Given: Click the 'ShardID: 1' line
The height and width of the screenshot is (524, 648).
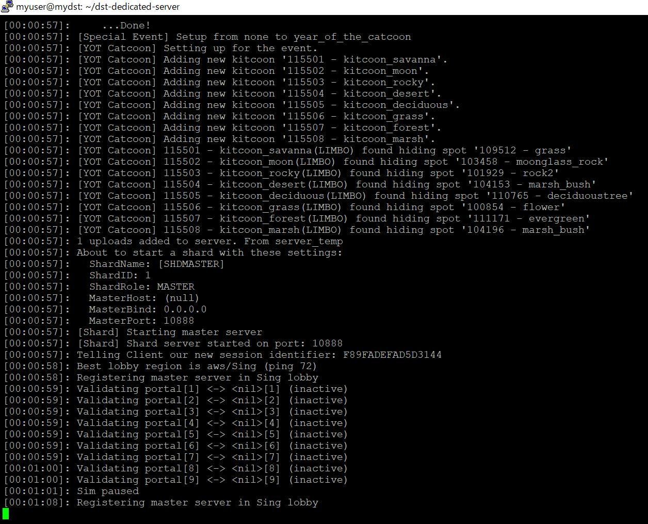Looking at the screenshot, I should 77,275.
